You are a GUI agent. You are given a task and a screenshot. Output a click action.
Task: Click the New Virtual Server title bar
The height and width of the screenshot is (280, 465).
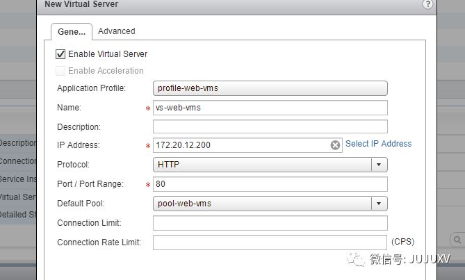(x=236, y=6)
